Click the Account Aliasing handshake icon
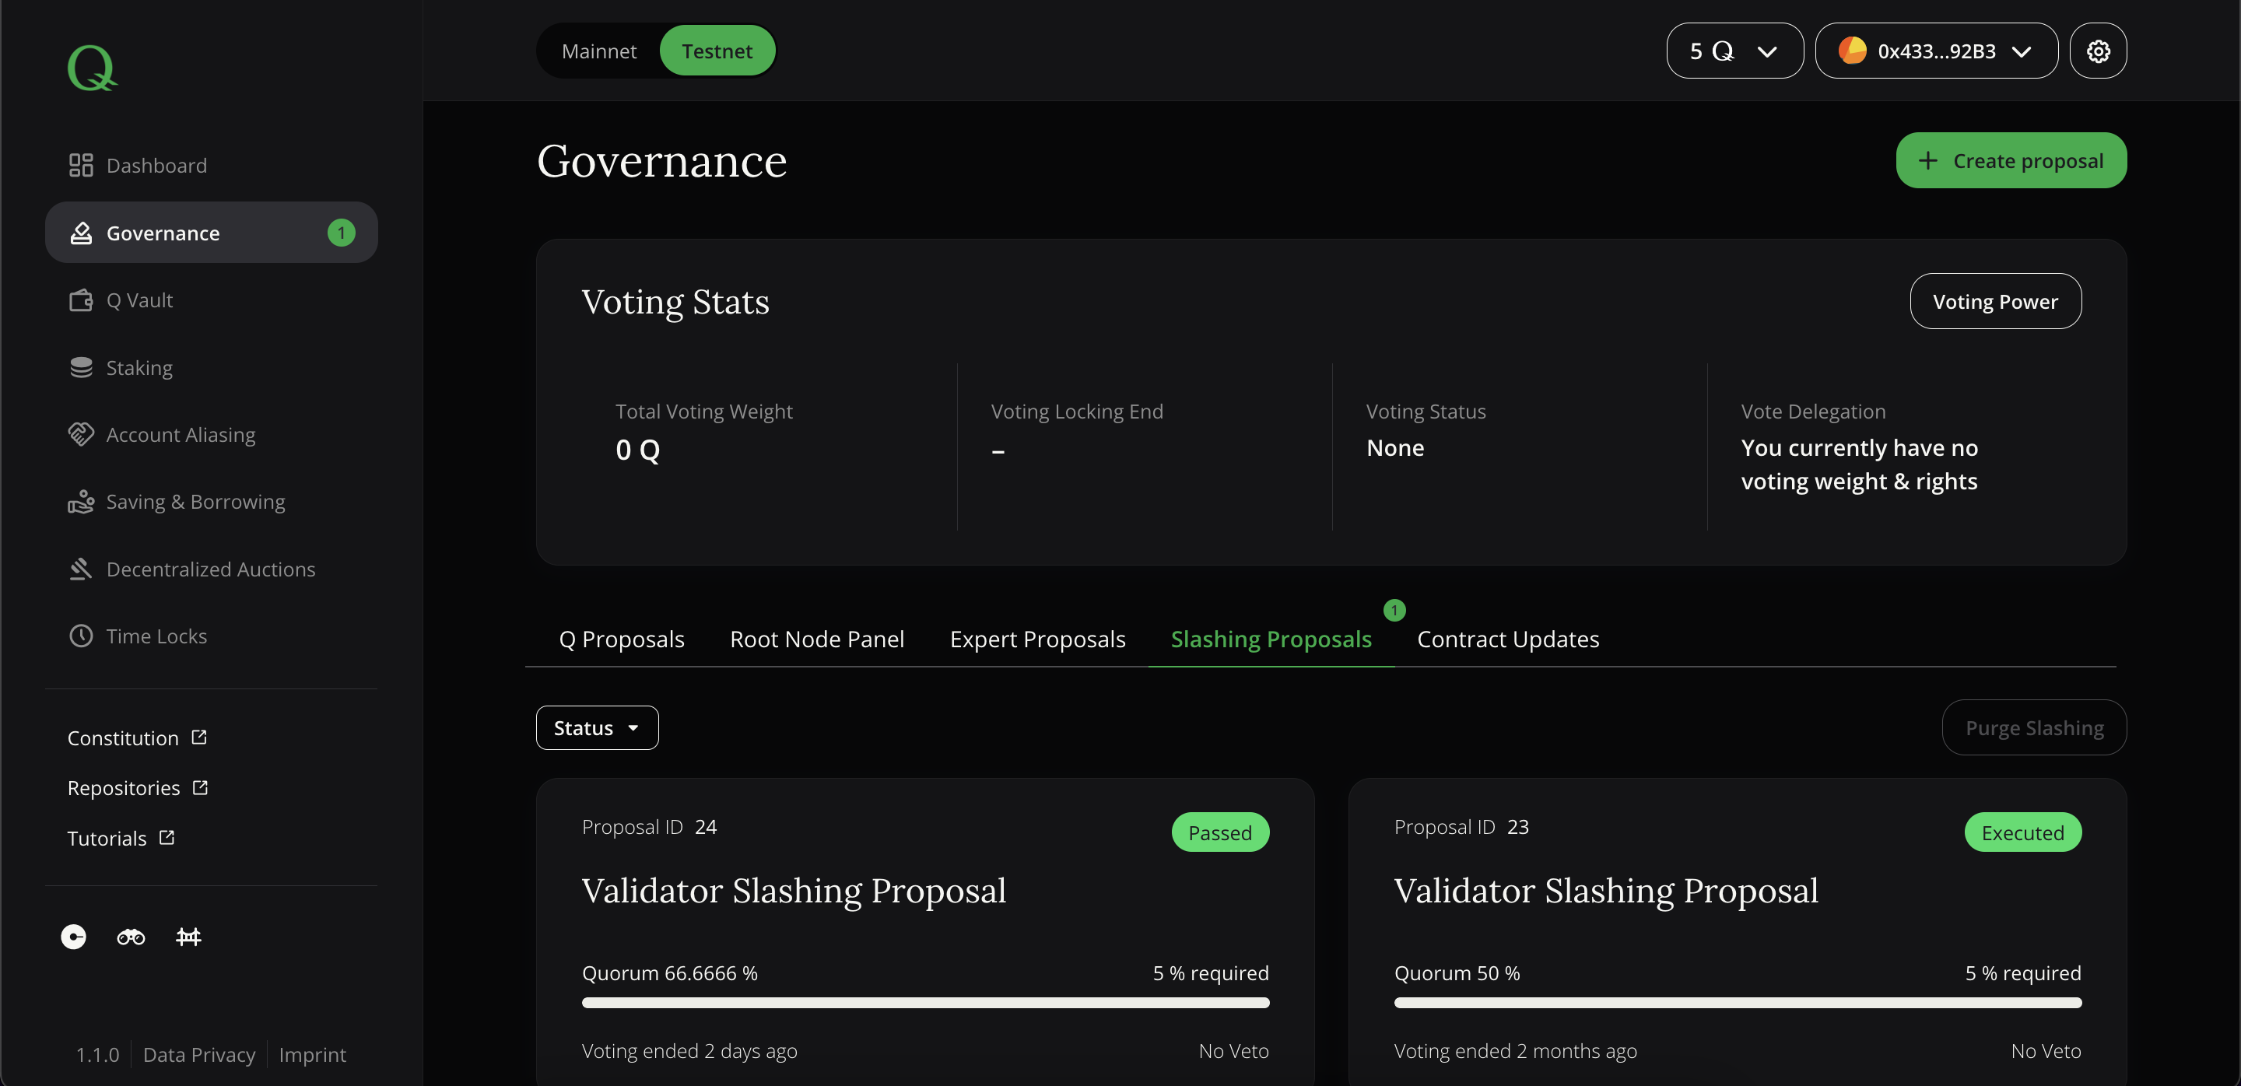 pyautogui.click(x=81, y=434)
